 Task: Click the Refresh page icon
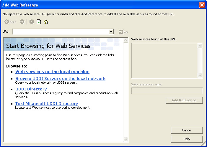click(39, 22)
